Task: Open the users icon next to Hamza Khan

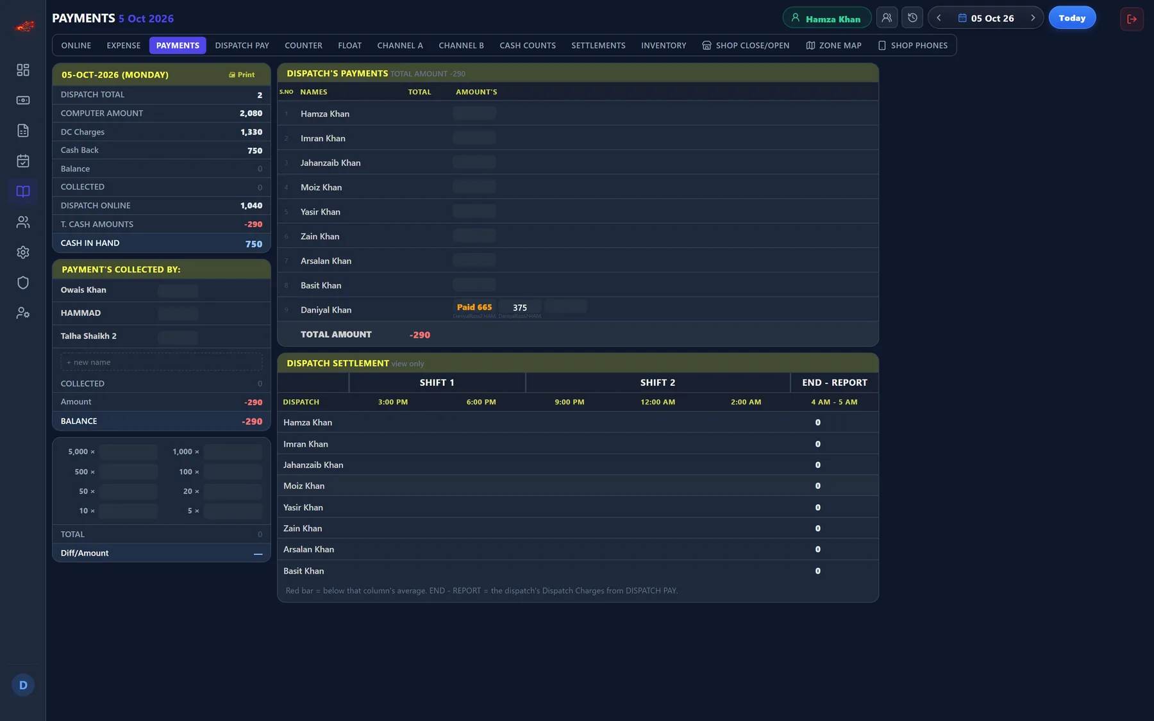Action: point(887,18)
